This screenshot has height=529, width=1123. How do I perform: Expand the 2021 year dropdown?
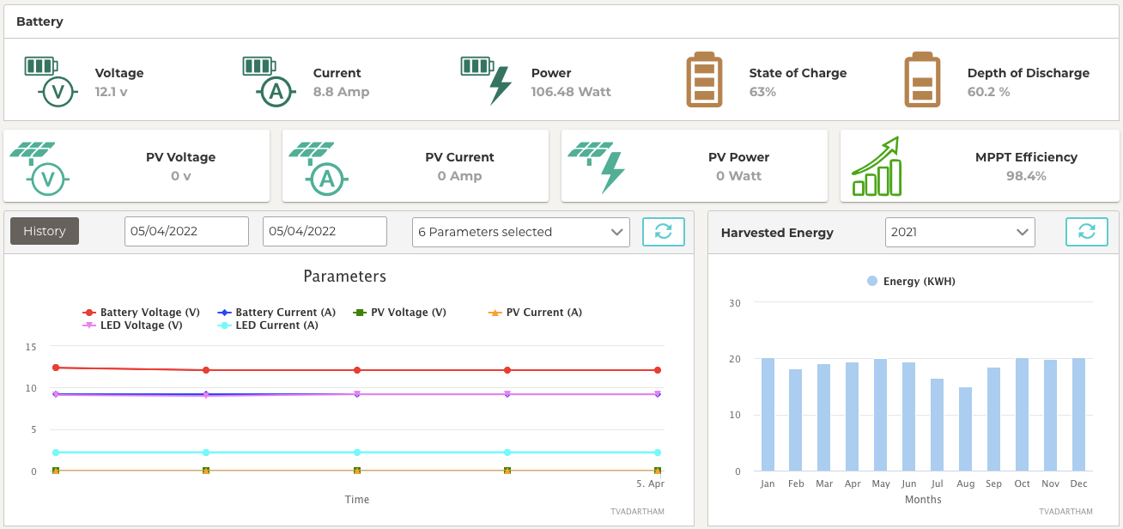(959, 232)
